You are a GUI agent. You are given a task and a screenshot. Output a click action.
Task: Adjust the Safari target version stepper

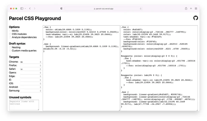click(x=40, y=69)
